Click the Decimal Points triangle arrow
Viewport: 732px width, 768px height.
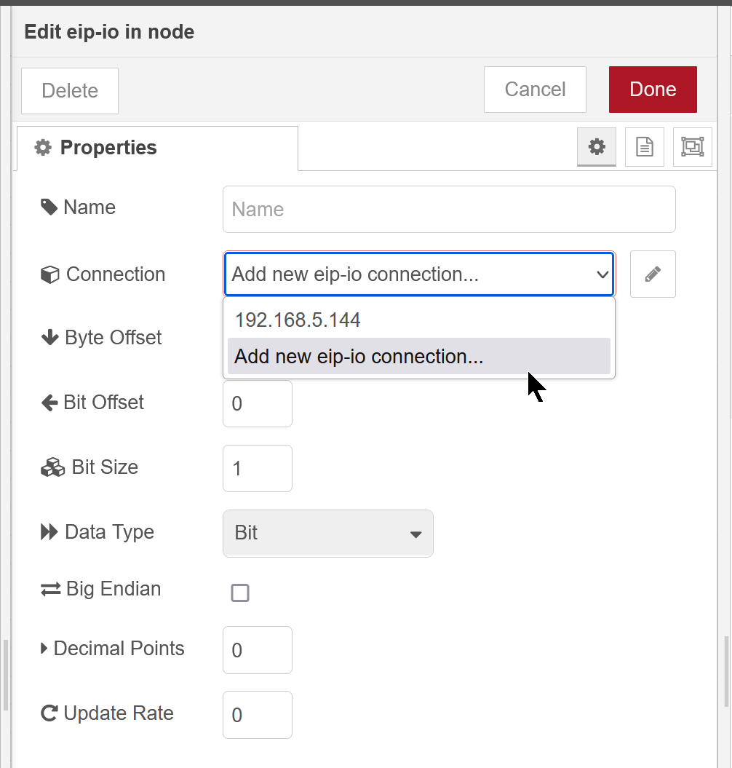pyautogui.click(x=44, y=649)
